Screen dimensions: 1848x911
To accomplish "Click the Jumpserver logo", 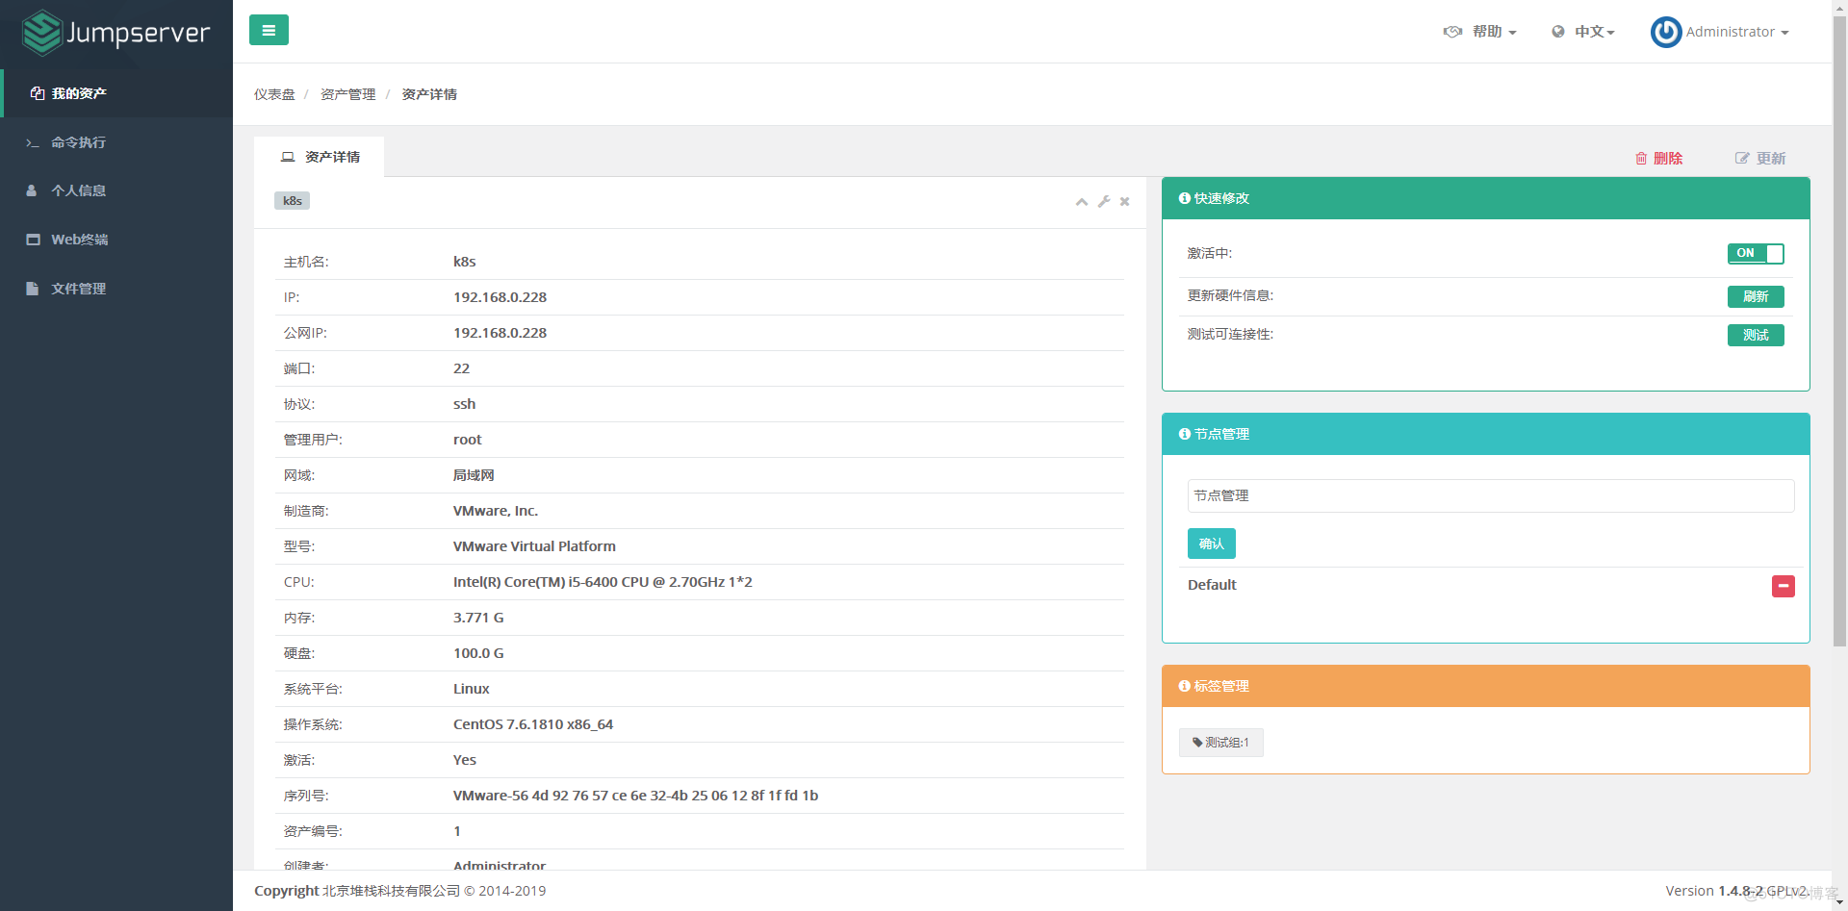I will [116, 33].
